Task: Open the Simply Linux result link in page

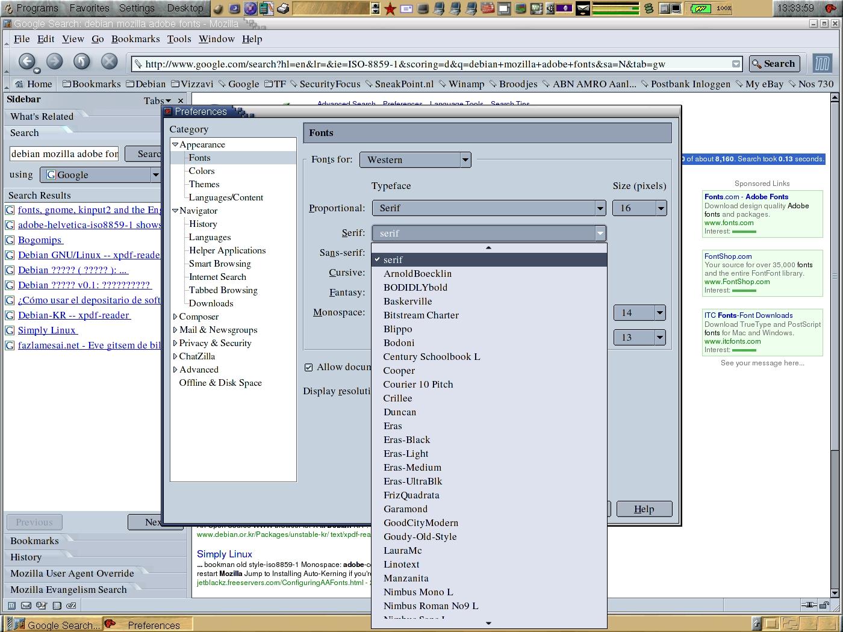Action: (225, 554)
